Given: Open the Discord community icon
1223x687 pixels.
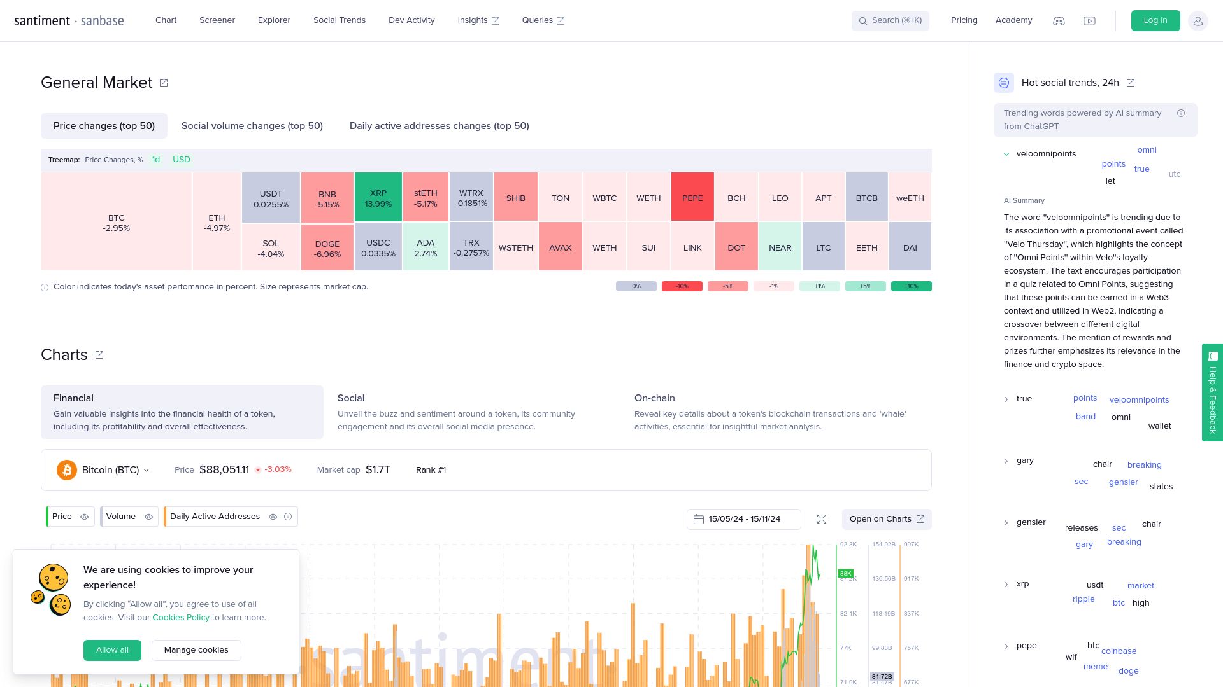Looking at the screenshot, I should (x=1059, y=21).
